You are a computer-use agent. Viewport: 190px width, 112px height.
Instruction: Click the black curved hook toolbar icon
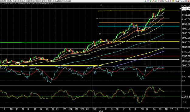[178, 1]
